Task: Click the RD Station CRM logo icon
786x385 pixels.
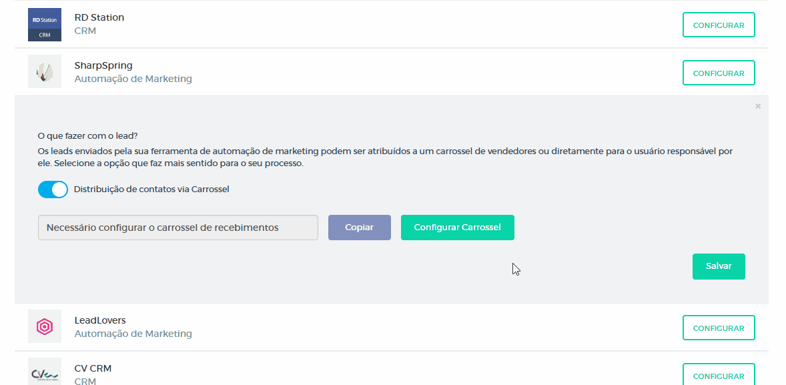Action: click(45, 25)
